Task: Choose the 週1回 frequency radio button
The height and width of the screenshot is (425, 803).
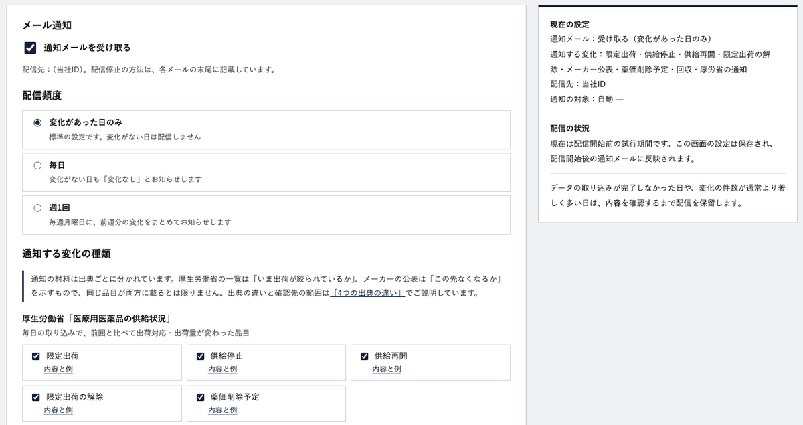Action: [37, 207]
